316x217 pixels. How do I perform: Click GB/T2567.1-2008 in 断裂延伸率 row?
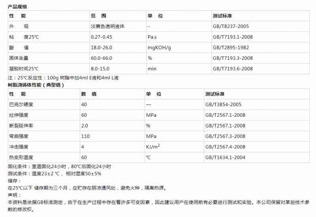click(x=225, y=126)
